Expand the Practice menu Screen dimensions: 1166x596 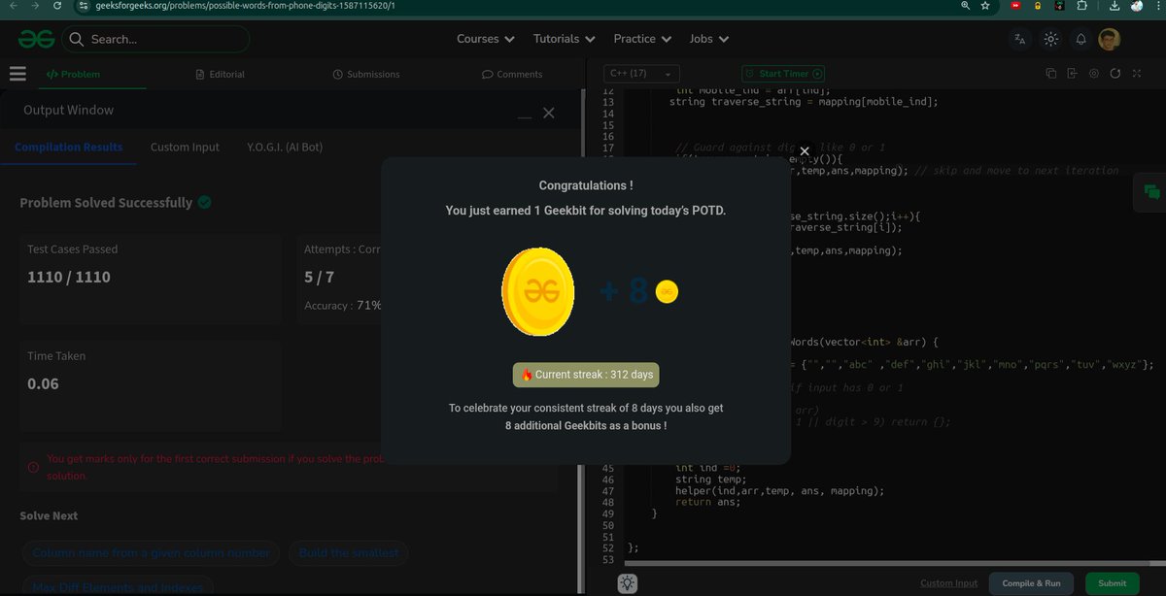[642, 39]
